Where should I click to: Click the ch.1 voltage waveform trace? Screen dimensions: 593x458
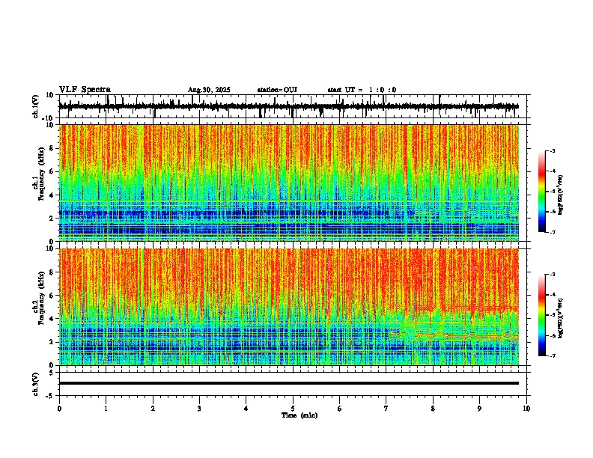(x=289, y=106)
